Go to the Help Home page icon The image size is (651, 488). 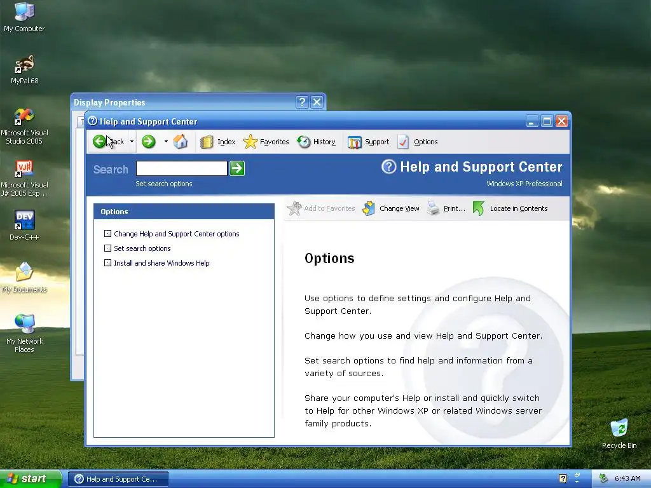pos(181,142)
